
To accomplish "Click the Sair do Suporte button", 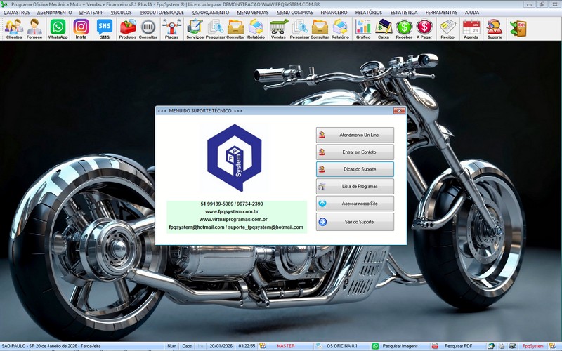I will 355,222.
